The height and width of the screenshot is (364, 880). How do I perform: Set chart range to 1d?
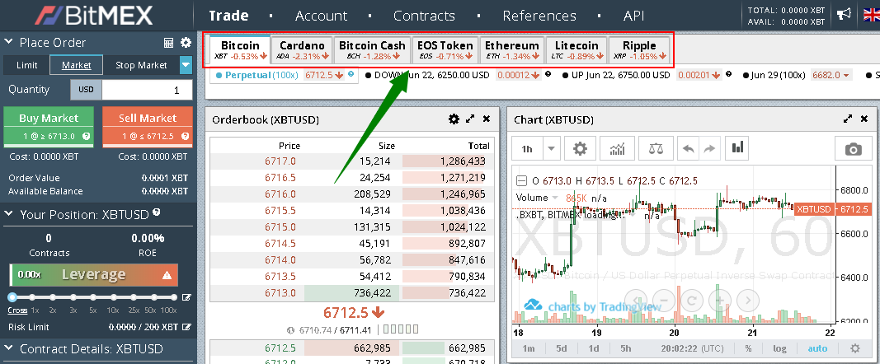pos(593,348)
